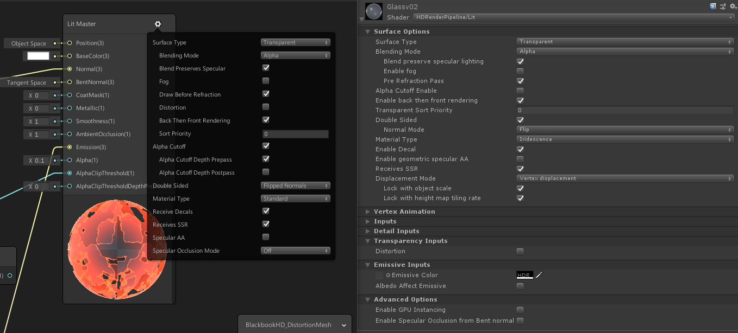Image resolution: width=738 pixels, height=333 pixels.
Task: Disable Blend preserve specular lighting
Action: point(520,61)
